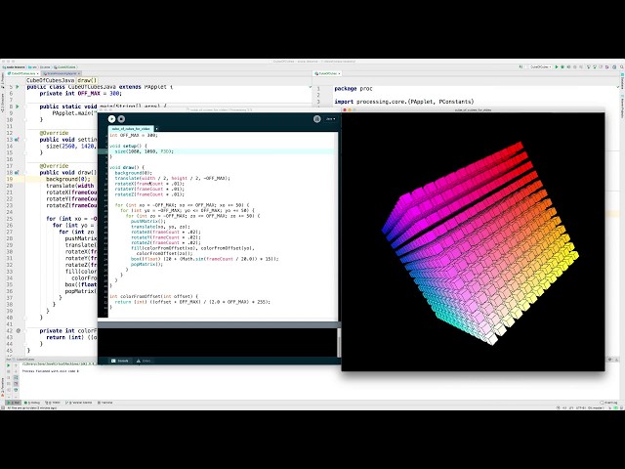
Task: Click 'import processing.core' line in right editor
Action: tap(404, 102)
